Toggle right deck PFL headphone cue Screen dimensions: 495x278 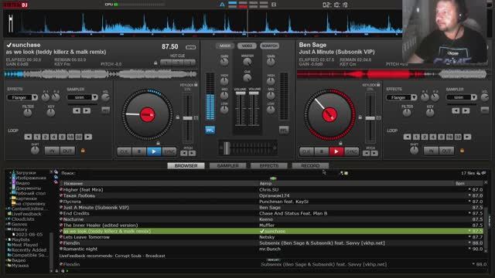[x=284, y=130]
